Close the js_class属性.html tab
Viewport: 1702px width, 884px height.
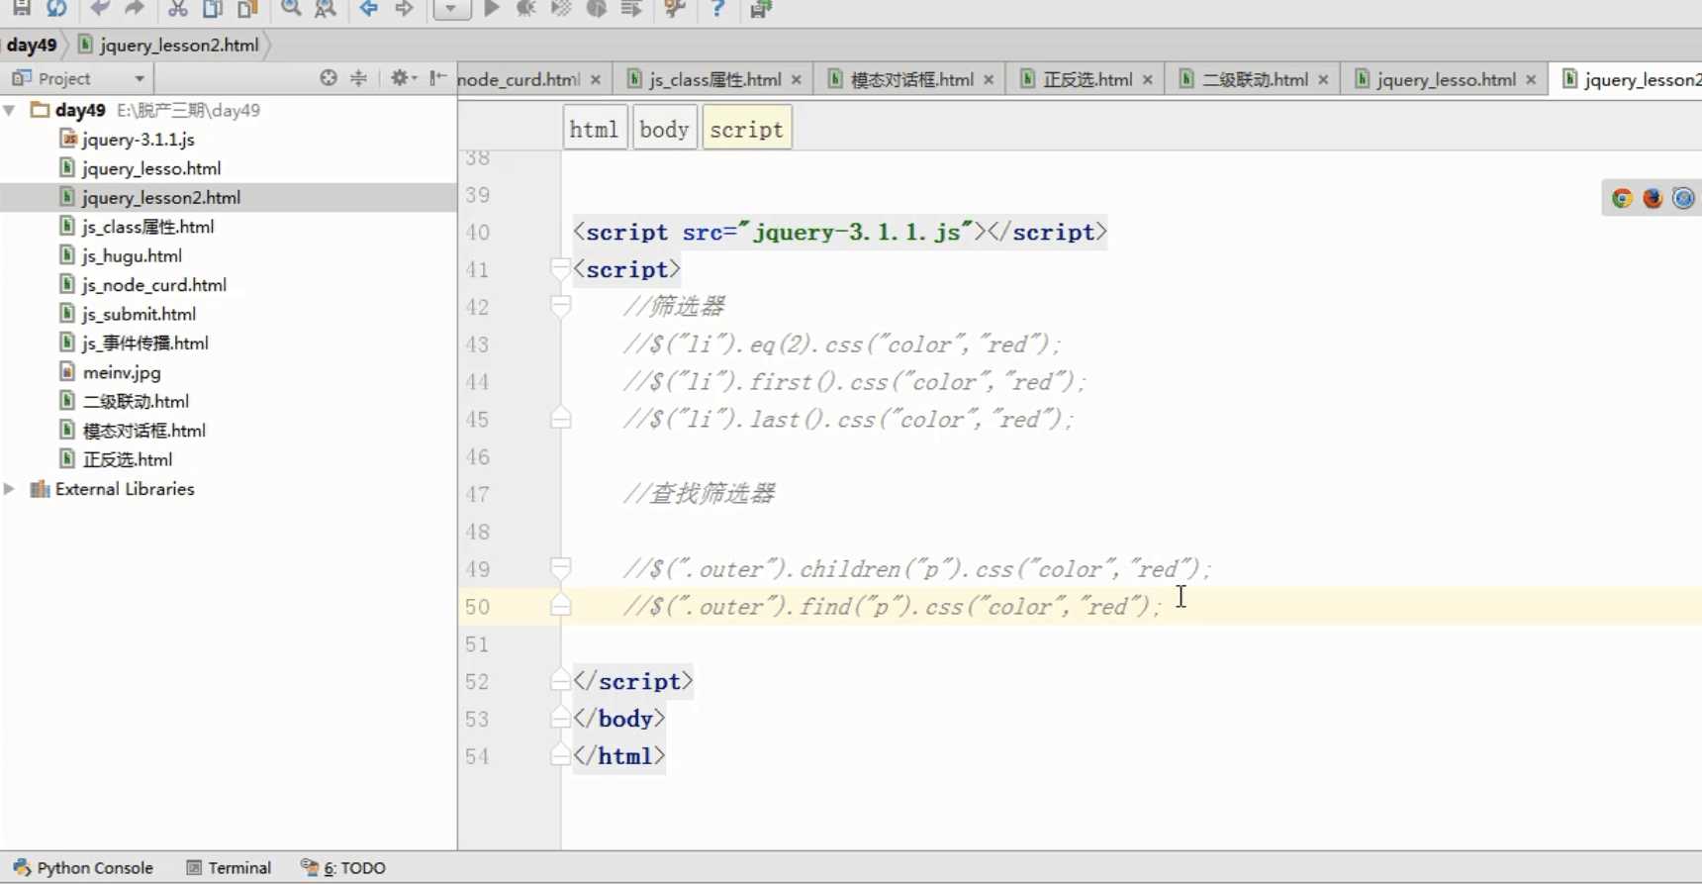(797, 79)
